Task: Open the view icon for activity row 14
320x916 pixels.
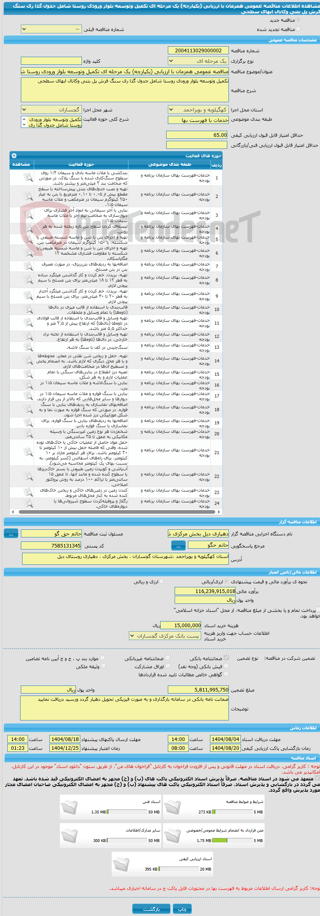Action: [x=28, y=361]
